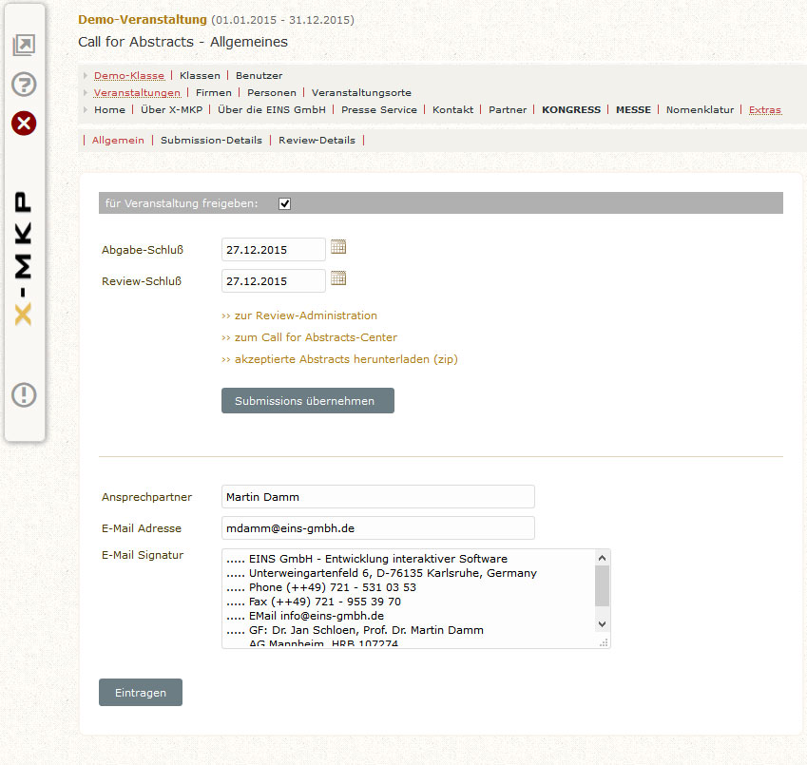This screenshot has height=765, width=807.
Task: Switch to Allgemein tab
Action: (118, 140)
